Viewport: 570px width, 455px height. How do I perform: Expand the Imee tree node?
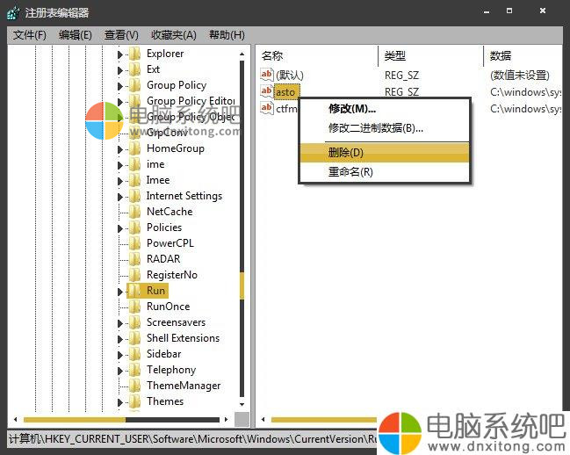120,181
